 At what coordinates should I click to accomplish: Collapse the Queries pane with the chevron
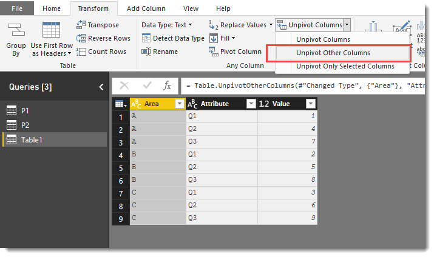coord(101,87)
